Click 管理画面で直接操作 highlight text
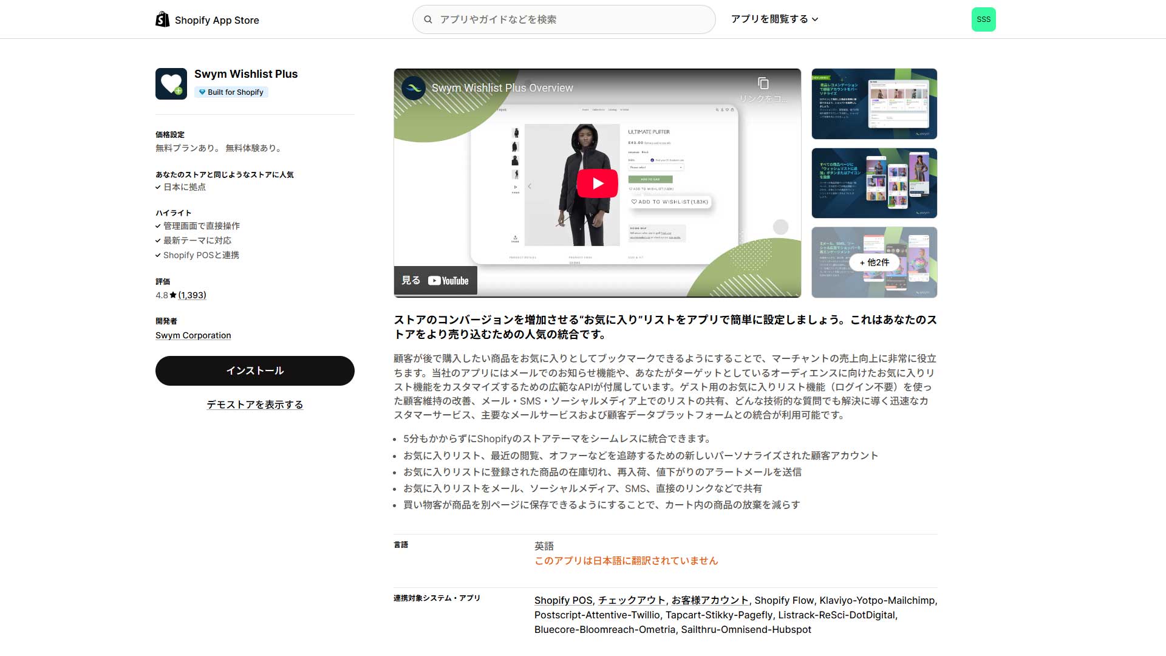Viewport: 1166px width, 656px height. 202,226
